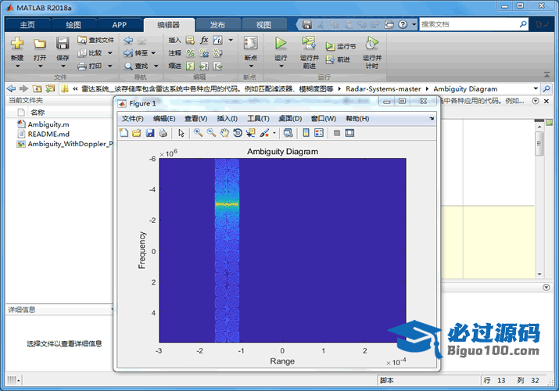Toggle Figure edit plot arrow tool

181,133
